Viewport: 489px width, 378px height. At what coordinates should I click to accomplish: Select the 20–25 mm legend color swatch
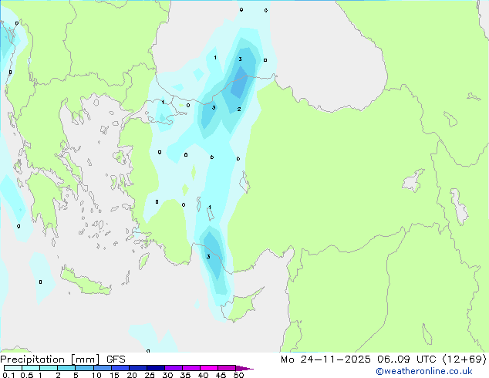pos(137,368)
